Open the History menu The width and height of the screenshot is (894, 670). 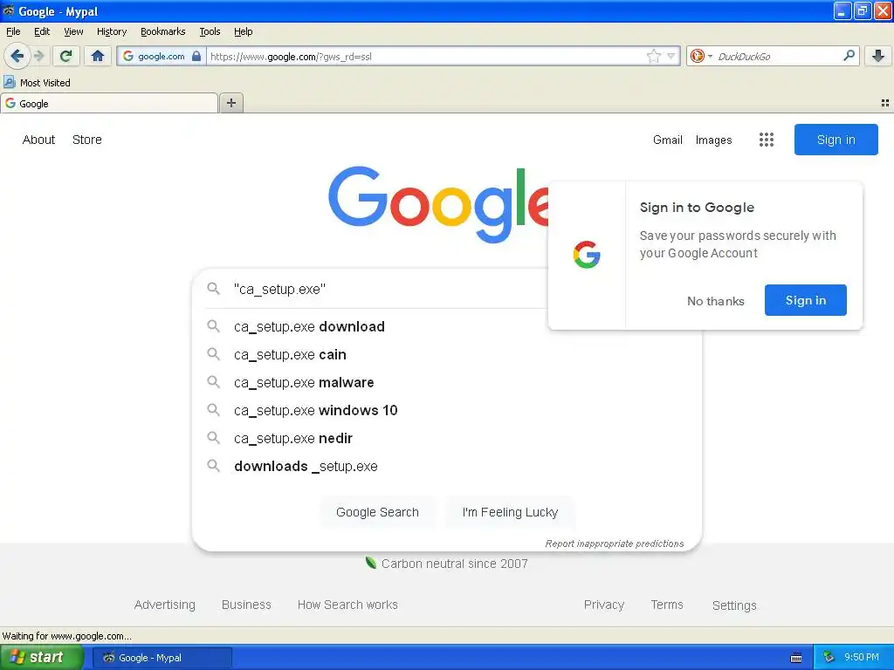point(112,31)
